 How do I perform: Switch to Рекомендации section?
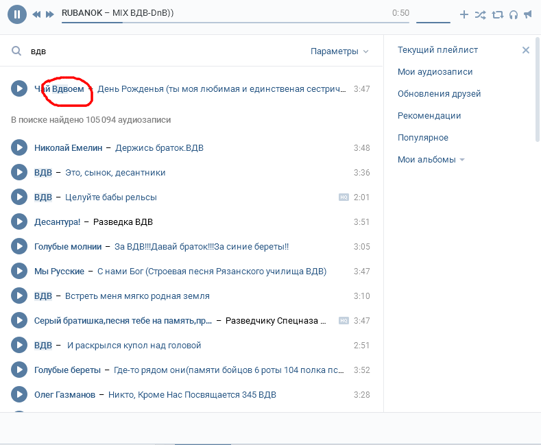point(429,116)
